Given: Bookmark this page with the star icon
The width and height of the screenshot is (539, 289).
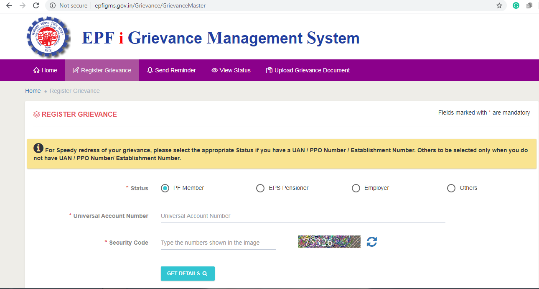Looking at the screenshot, I should coord(499,5).
